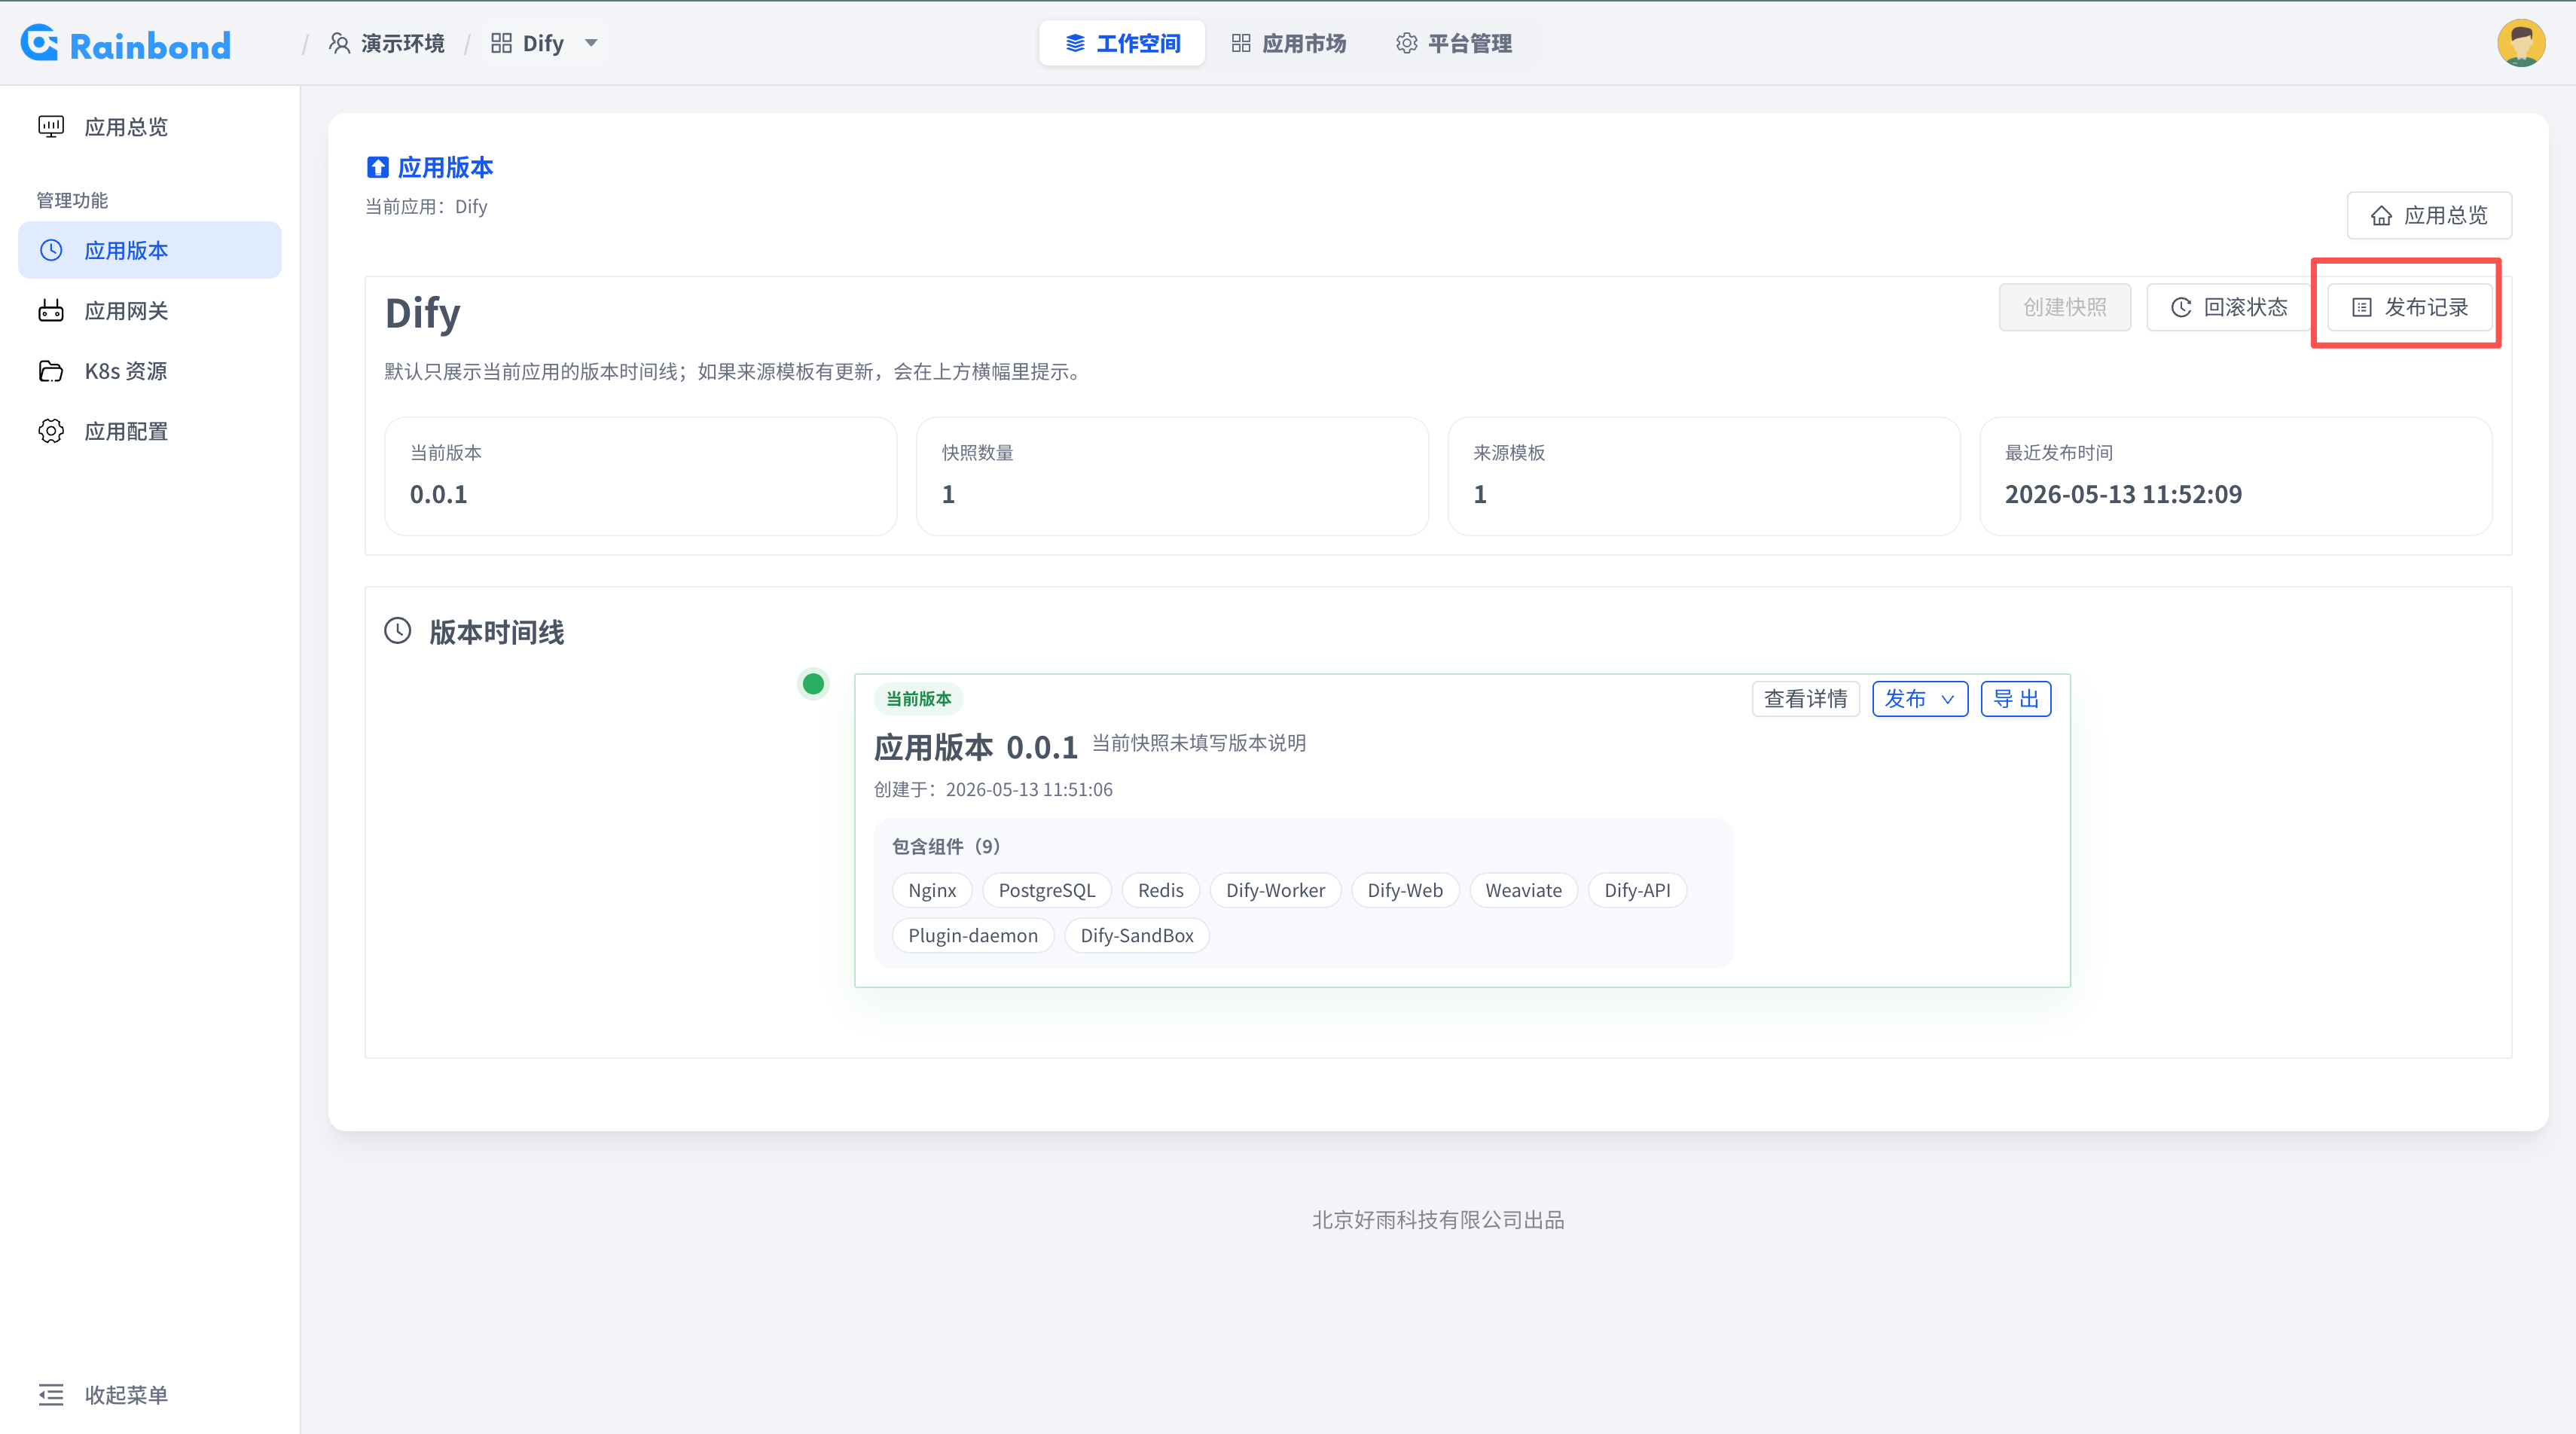Click the 来源模板 stat card
This screenshot has height=1434, width=2576.
pyautogui.click(x=1704, y=476)
